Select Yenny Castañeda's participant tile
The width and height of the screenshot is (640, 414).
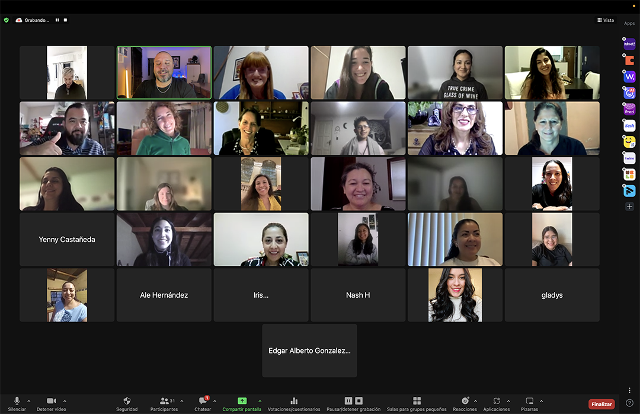tap(67, 240)
